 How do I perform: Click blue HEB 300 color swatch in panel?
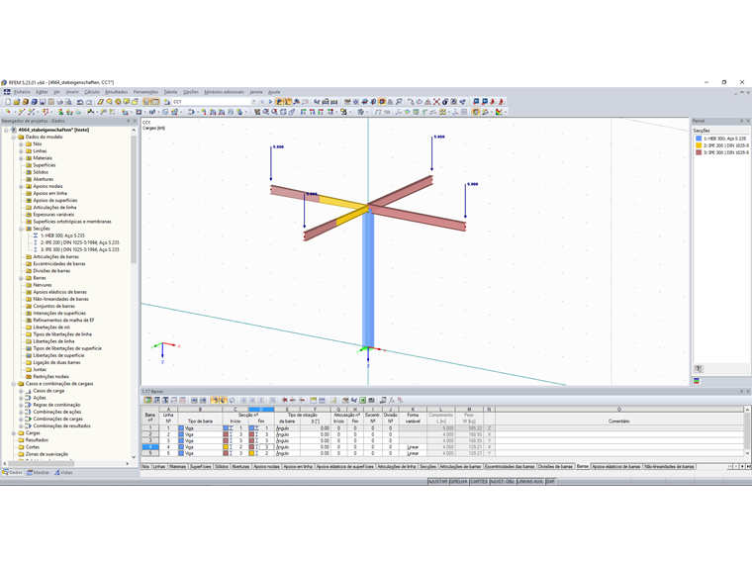tap(699, 139)
